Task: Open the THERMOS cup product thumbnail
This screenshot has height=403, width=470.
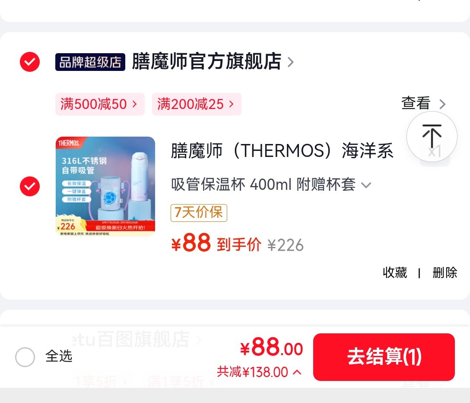Action: click(x=105, y=186)
